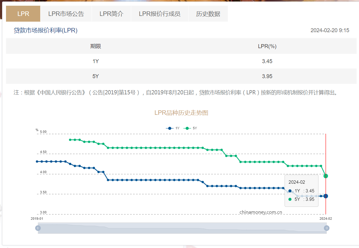Select the leftmost green 5Y data point

click(x=70, y=140)
